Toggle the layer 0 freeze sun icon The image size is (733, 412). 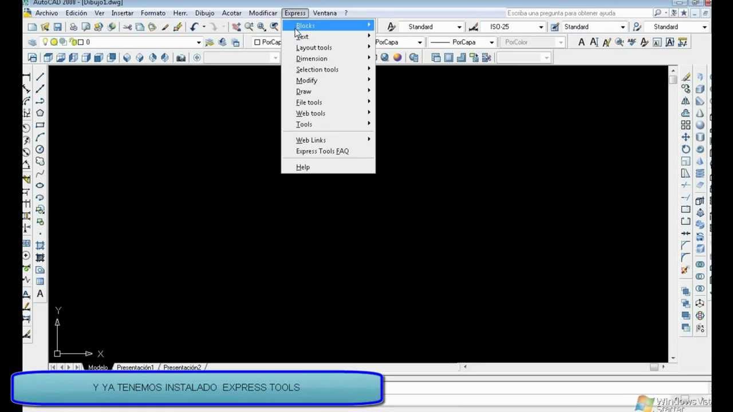coord(54,42)
